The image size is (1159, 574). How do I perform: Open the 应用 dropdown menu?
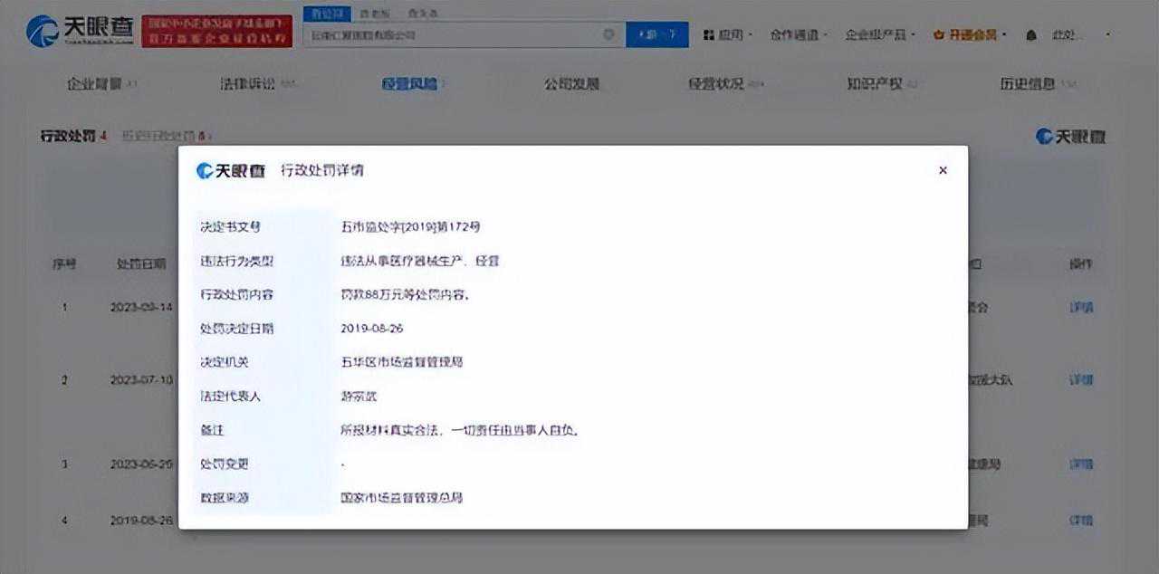coord(728,34)
